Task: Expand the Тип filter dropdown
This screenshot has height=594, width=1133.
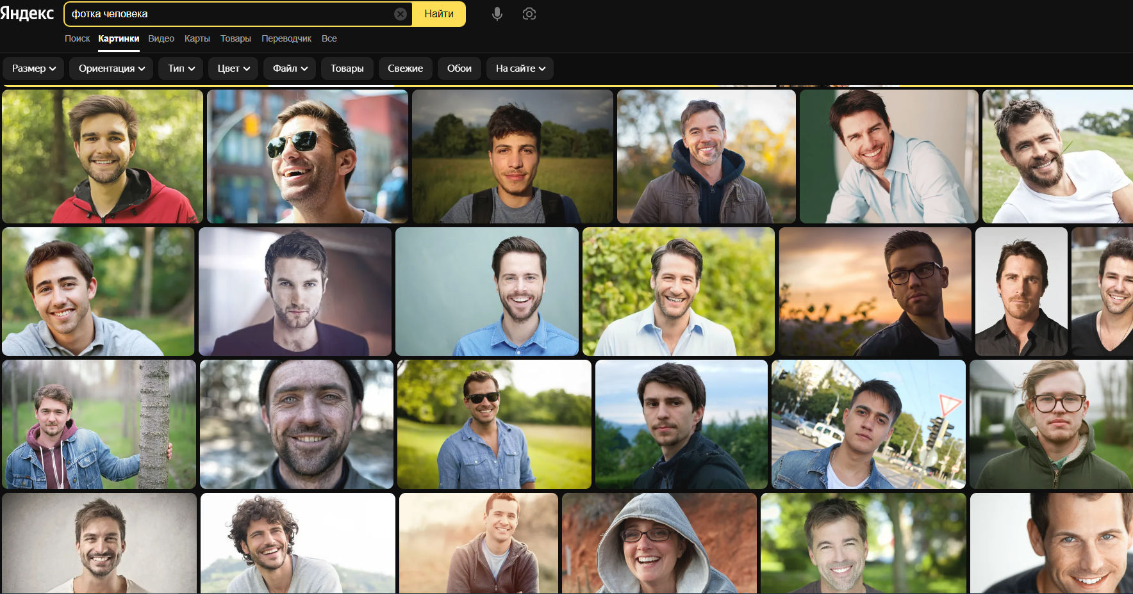Action: [x=181, y=68]
